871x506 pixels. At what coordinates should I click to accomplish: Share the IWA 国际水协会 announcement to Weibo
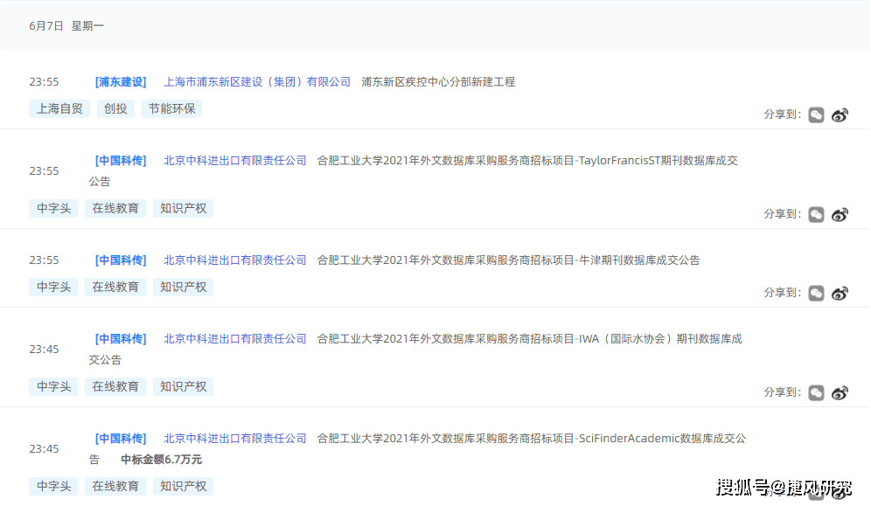click(x=840, y=392)
